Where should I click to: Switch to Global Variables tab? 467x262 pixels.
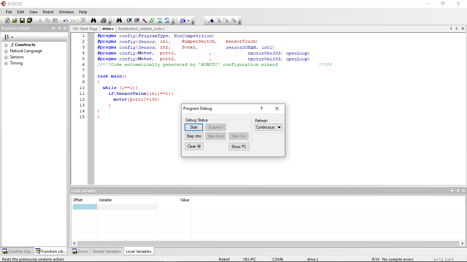click(x=107, y=251)
